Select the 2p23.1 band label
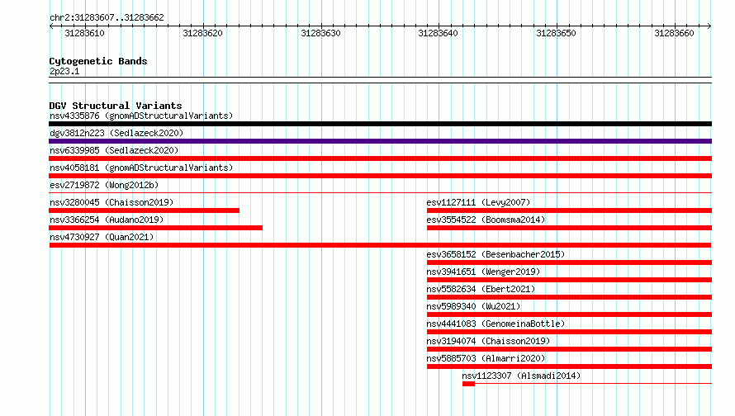This screenshot has width=735, height=416. (x=64, y=71)
